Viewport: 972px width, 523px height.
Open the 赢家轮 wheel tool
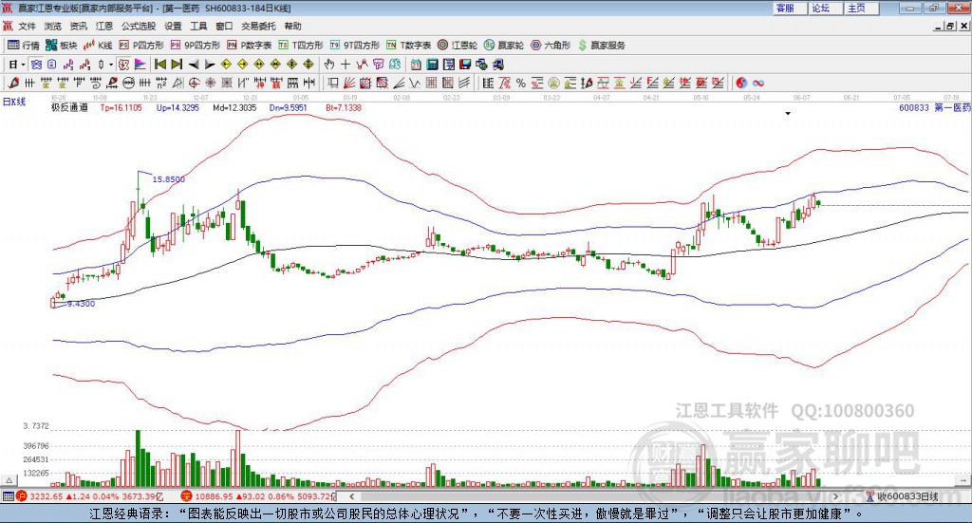coord(504,46)
